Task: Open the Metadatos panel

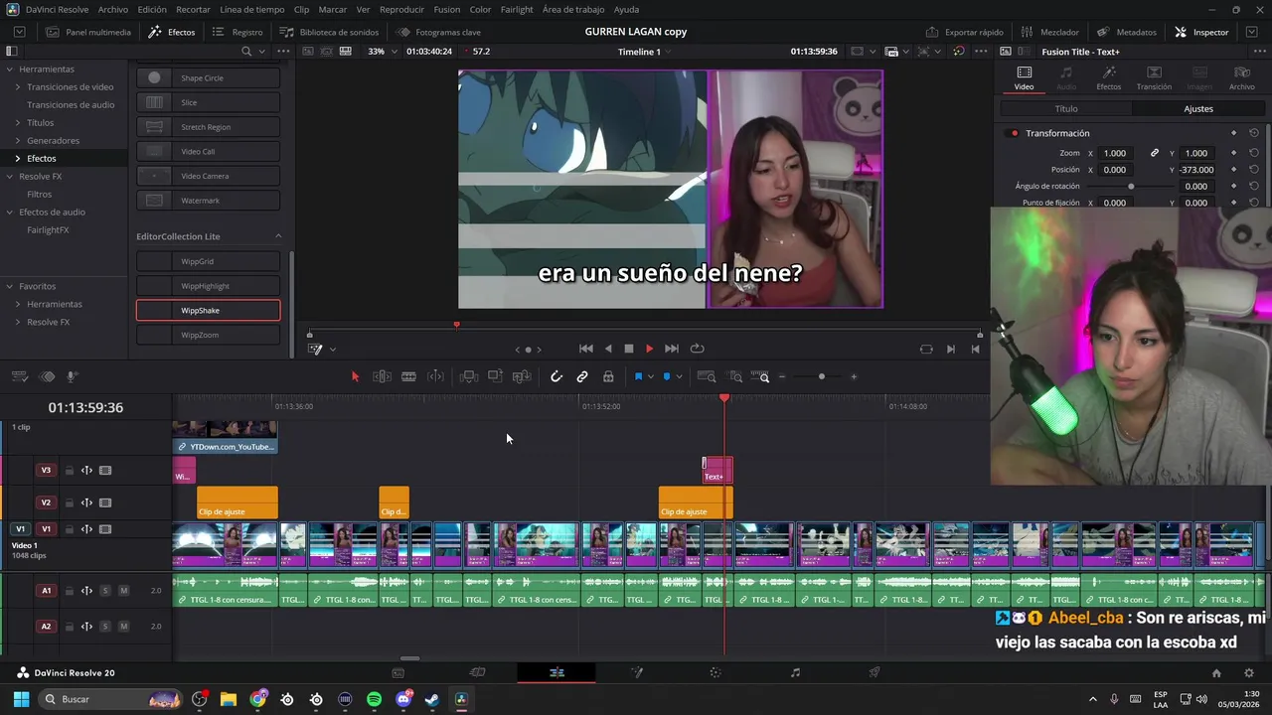Action: coord(1127,32)
